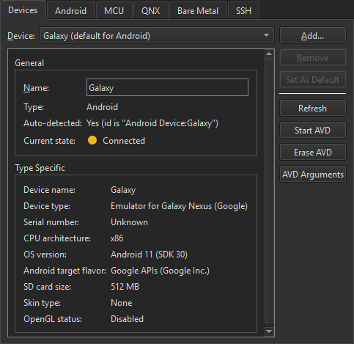Viewport: 354px width, 344px height.
Task: Click the scrollbar down arrow
Action: click(x=269, y=332)
